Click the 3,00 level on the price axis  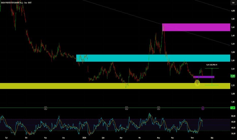pyautogui.click(x=233, y=52)
